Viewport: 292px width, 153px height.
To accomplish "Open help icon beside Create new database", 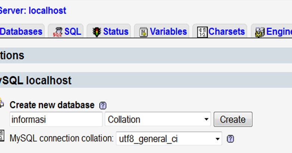I will pos(103,105).
